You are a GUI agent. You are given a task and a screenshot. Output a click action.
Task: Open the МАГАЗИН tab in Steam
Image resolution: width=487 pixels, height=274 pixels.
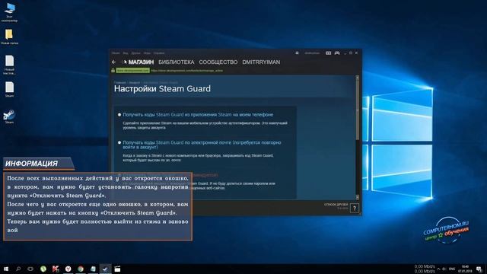(x=141, y=62)
